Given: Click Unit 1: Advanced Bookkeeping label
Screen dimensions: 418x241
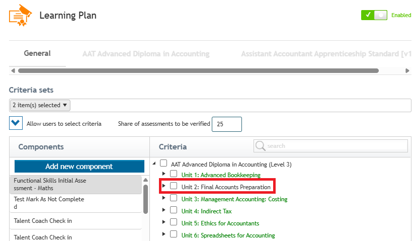Looking at the screenshot, I should point(221,175).
